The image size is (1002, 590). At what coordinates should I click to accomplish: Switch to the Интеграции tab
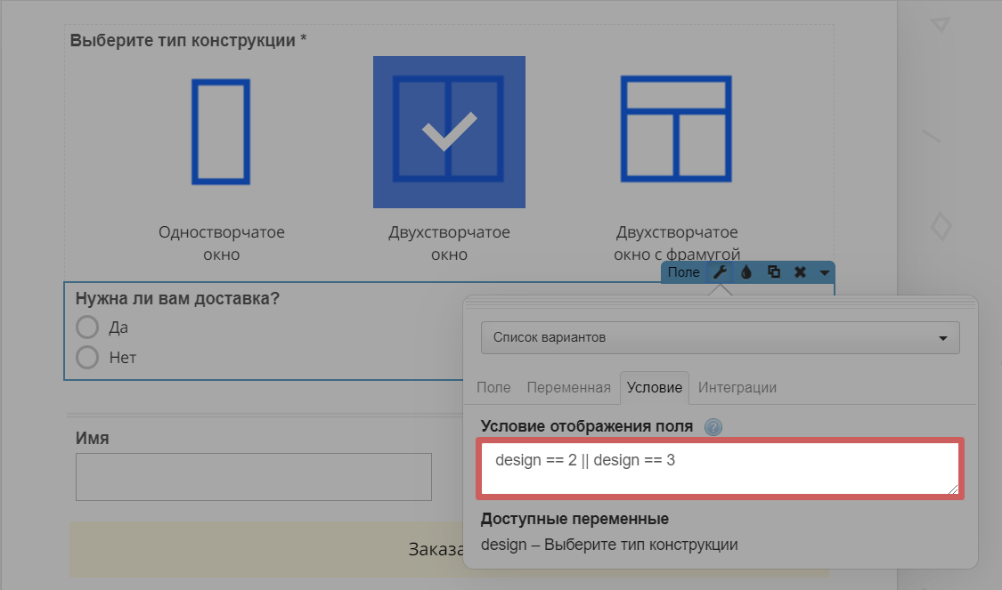(x=737, y=388)
